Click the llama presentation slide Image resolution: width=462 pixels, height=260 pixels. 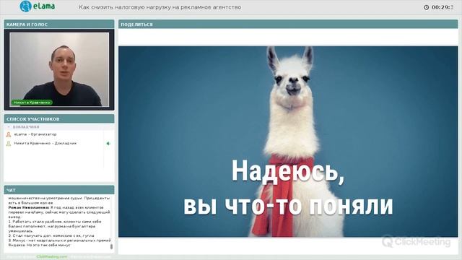pos(288,142)
